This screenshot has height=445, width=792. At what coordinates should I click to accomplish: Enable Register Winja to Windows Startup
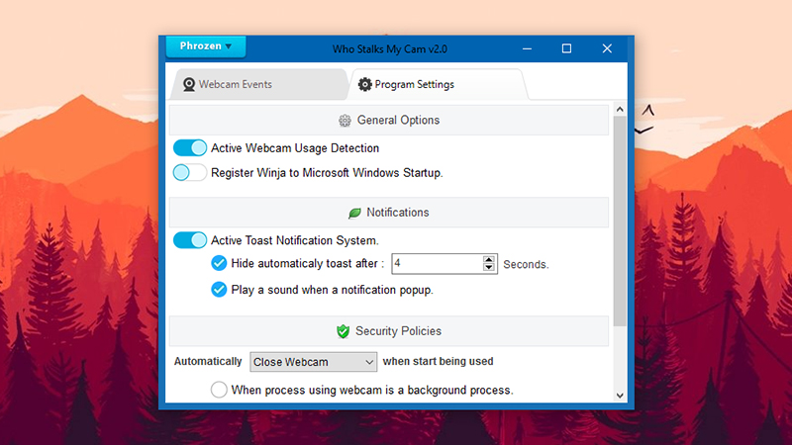[x=190, y=172]
